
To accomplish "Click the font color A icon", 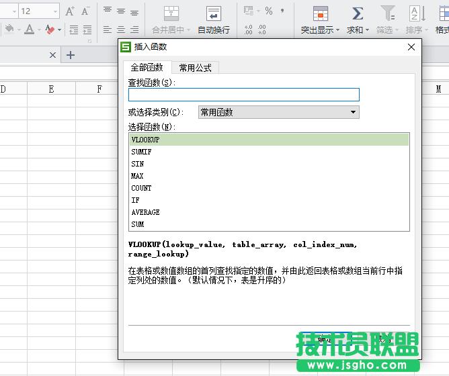I will [x=29, y=30].
